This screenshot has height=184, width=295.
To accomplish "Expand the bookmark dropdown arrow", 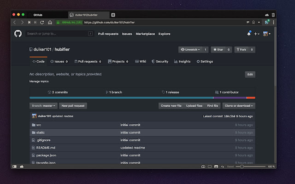I will 259,23.
